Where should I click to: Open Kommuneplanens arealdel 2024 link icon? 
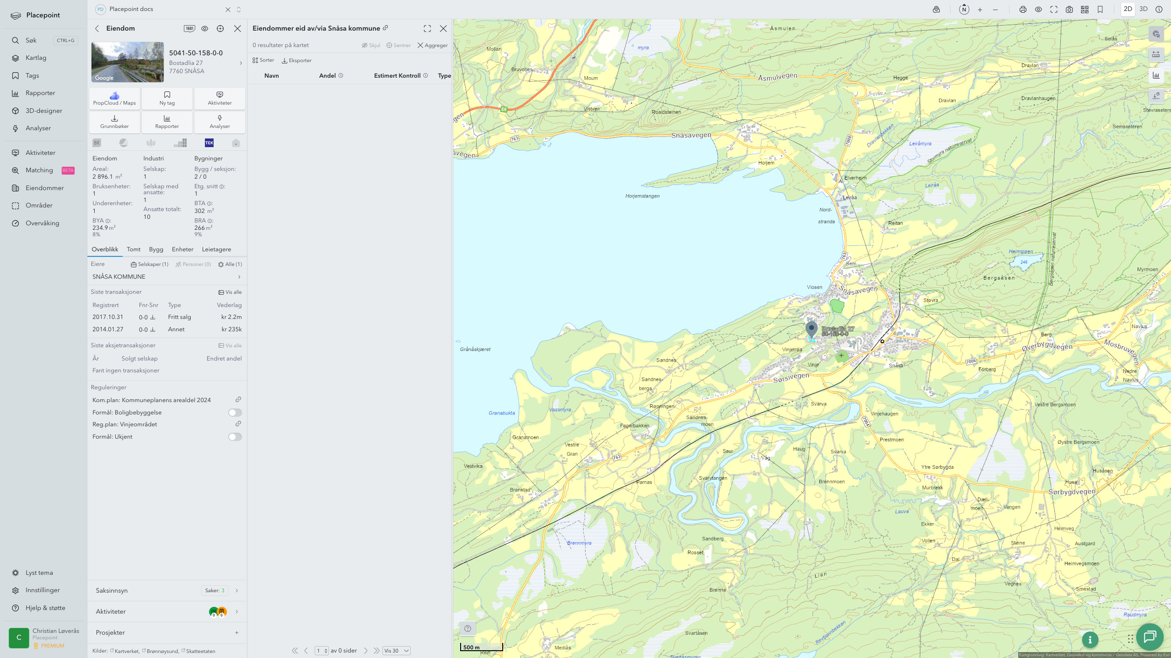click(238, 400)
